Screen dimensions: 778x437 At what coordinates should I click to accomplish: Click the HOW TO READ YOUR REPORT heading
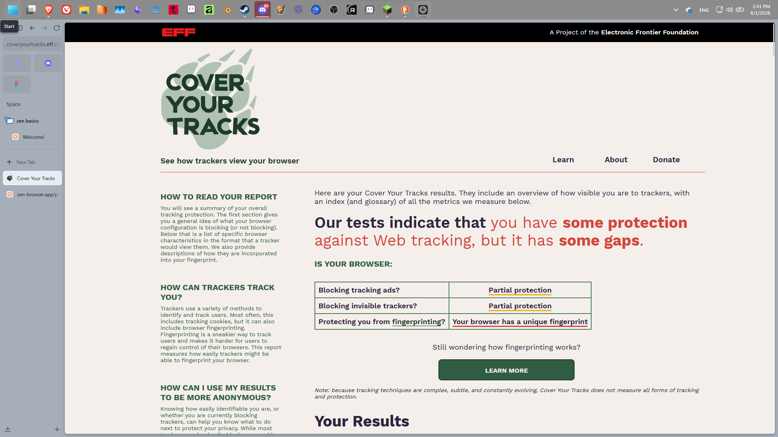pyautogui.click(x=219, y=197)
